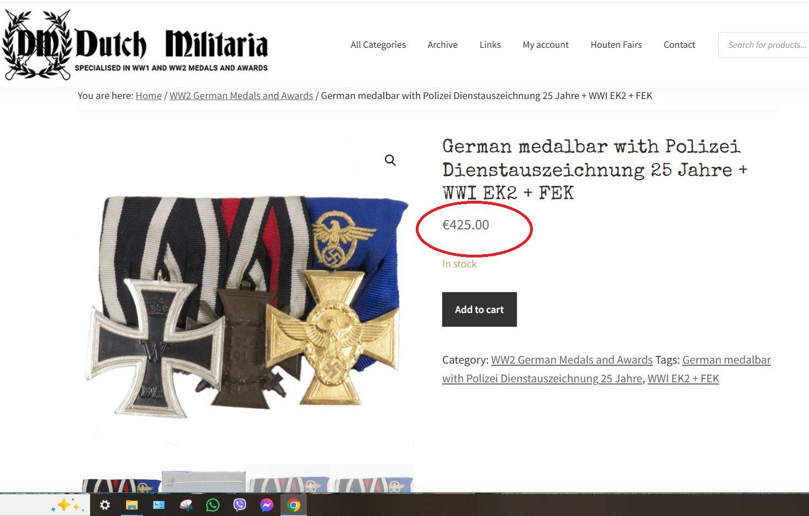
Task: Go to the Houten Fairs page
Action: tap(616, 45)
